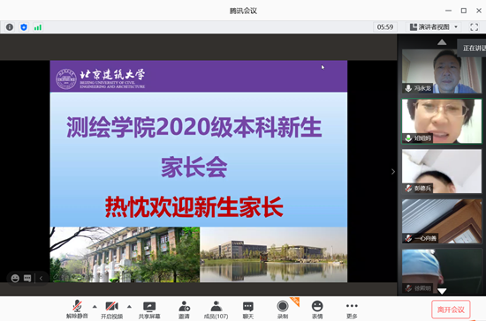Image resolution: width=486 pixels, height=321 pixels.
Task: Show meeting info icon
Action: coord(10,27)
